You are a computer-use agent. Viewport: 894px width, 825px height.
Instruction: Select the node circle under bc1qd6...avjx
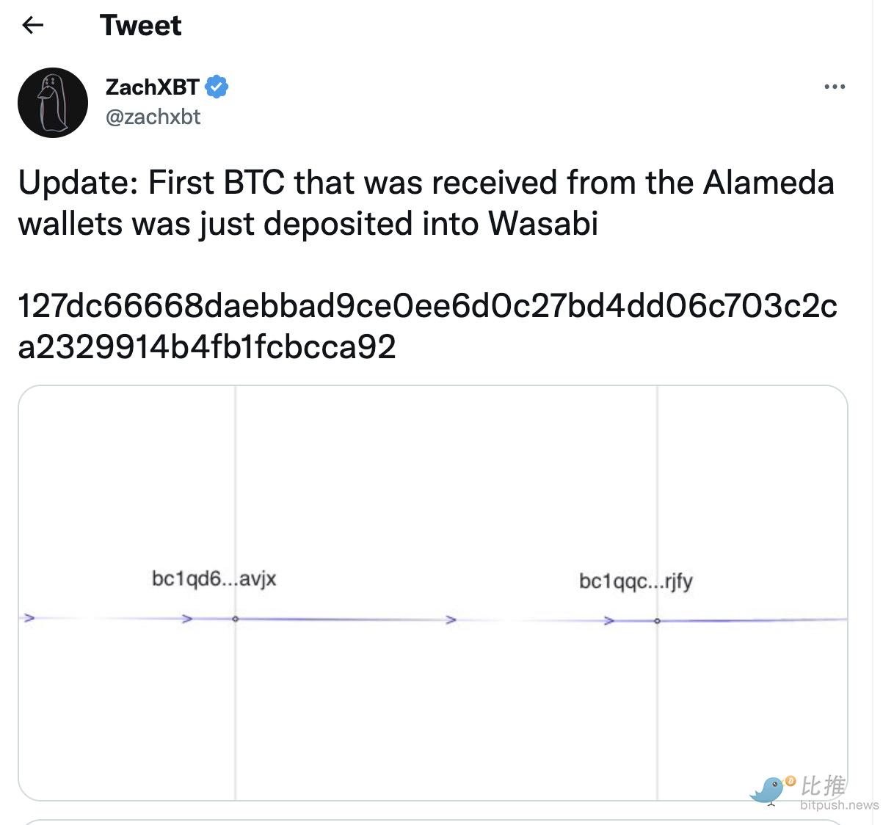pyautogui.click(x=236, y=619)
